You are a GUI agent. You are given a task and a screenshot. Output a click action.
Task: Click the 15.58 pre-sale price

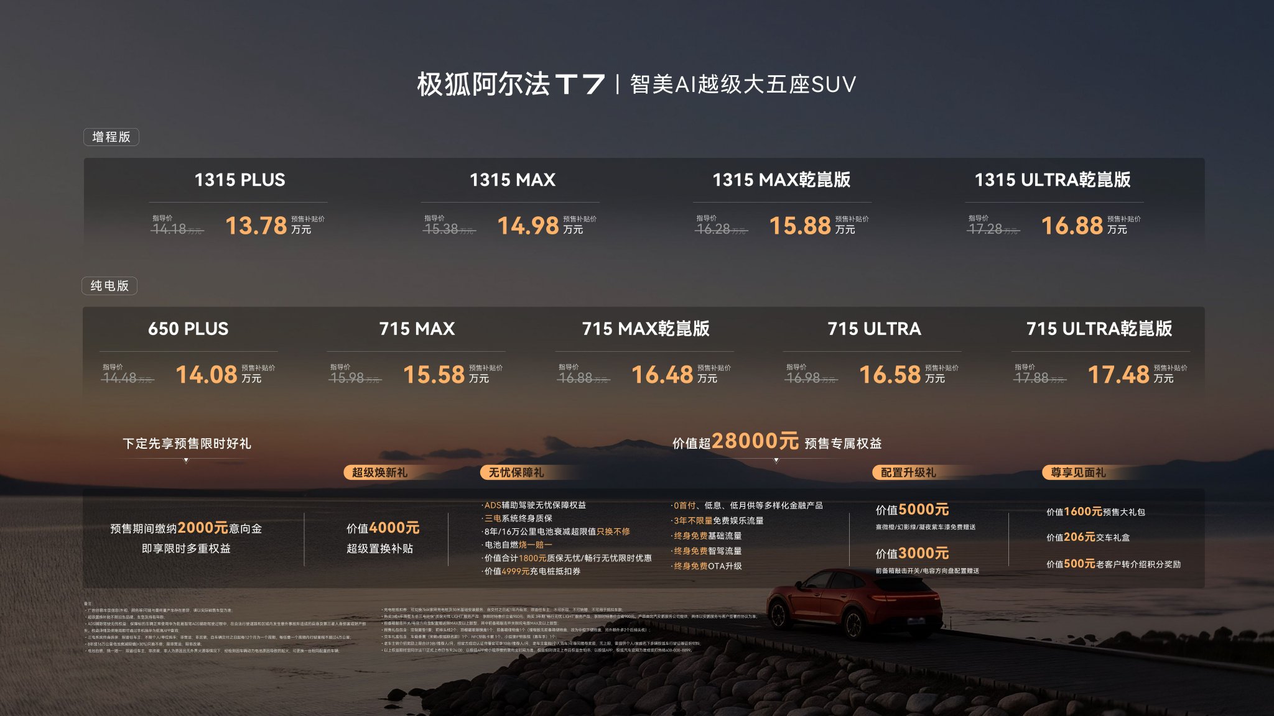[x=434, y=375]
